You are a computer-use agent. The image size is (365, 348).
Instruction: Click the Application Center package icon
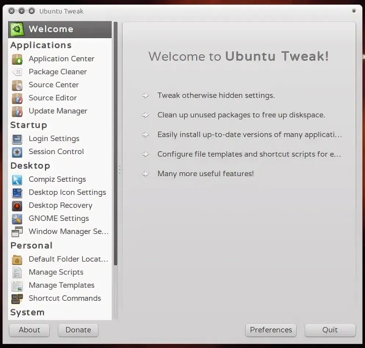(x=17, y=59)
